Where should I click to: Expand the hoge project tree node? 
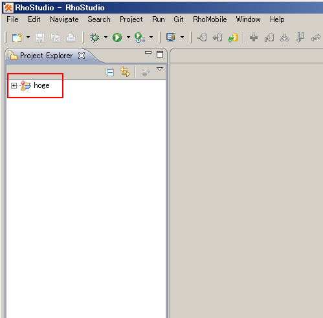point(14,86)
